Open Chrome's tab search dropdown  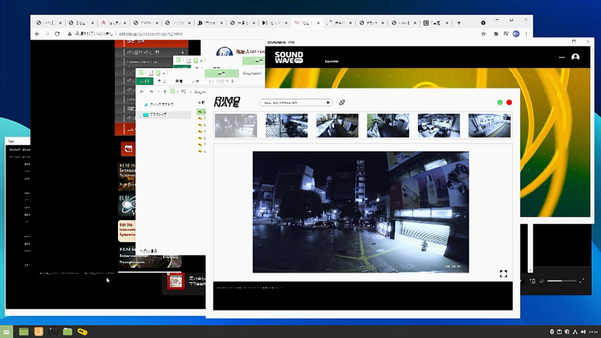pyautogui.click(x=484, y=23)
